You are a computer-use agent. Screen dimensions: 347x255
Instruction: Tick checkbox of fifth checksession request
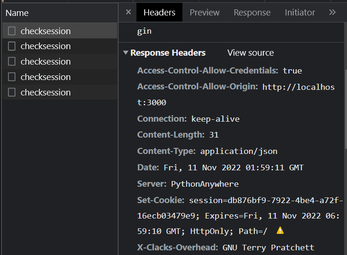[x=12, y=92]
